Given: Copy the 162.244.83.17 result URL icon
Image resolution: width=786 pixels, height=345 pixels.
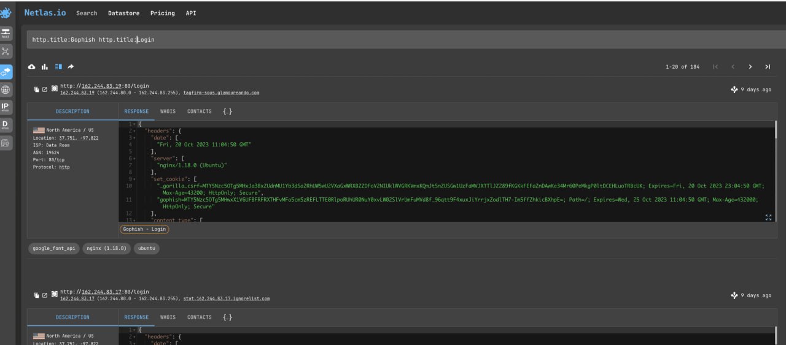Looking at the screenshot, I should tap(36, 295).
